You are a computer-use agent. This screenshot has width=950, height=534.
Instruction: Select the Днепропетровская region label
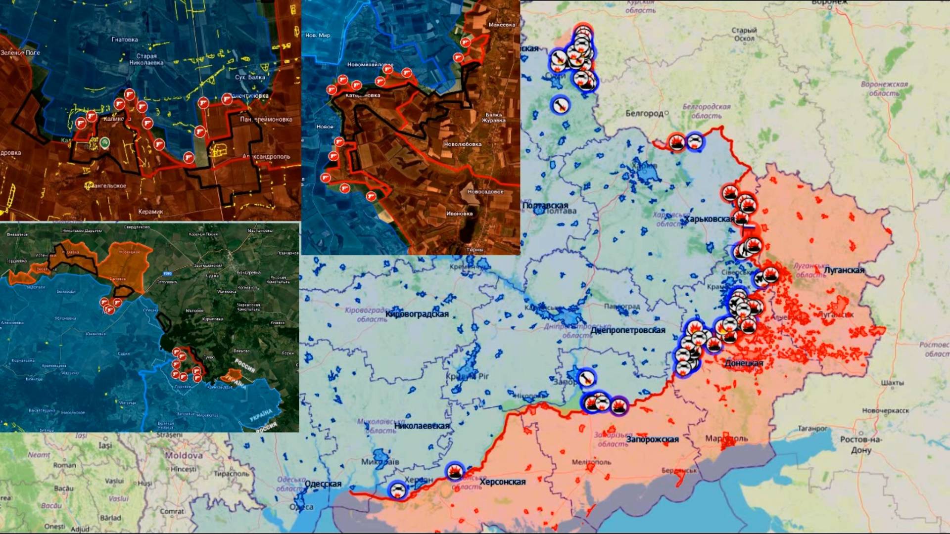(x=627, y=330)
